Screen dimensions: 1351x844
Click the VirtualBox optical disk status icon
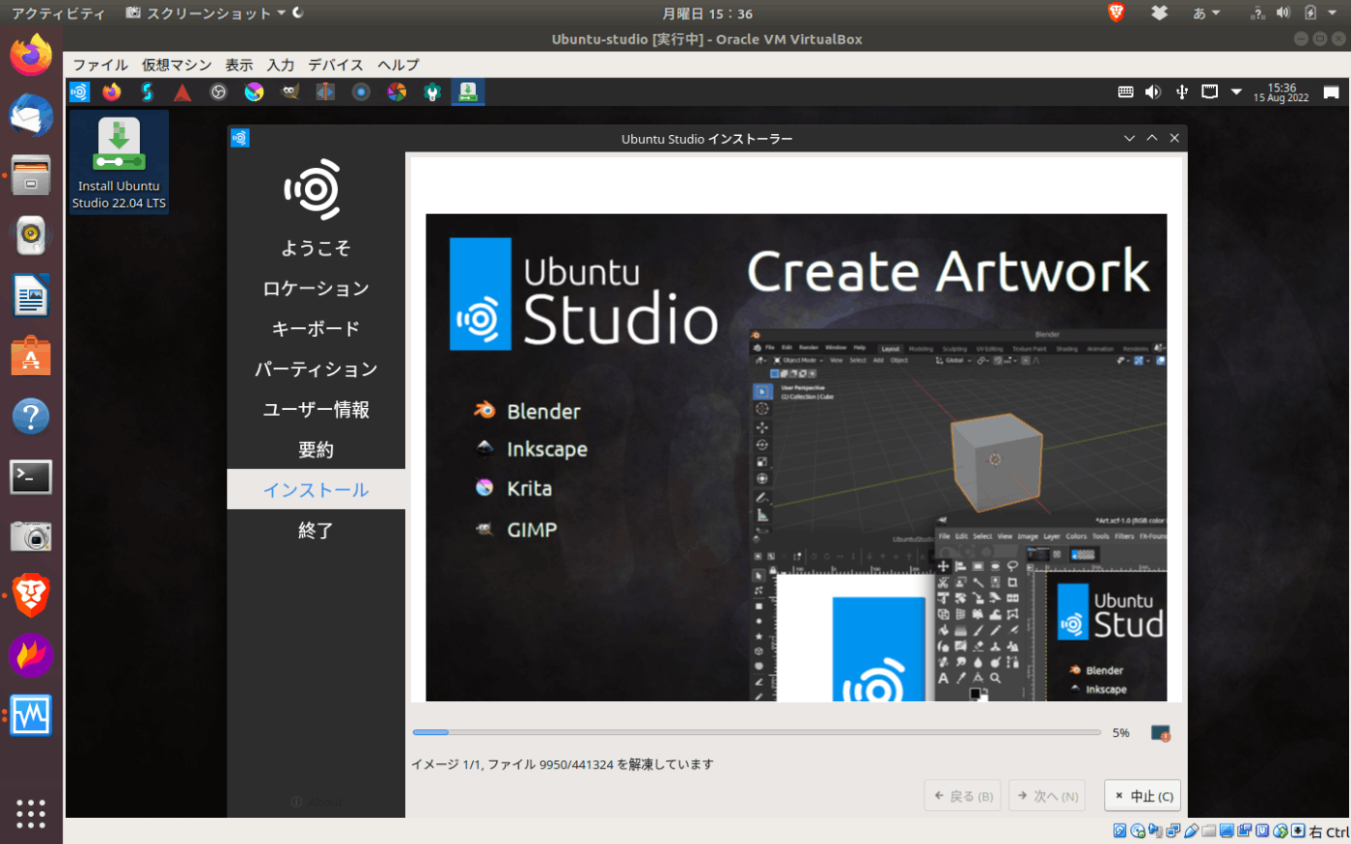pyautogui.click(x=1138, y=831)
